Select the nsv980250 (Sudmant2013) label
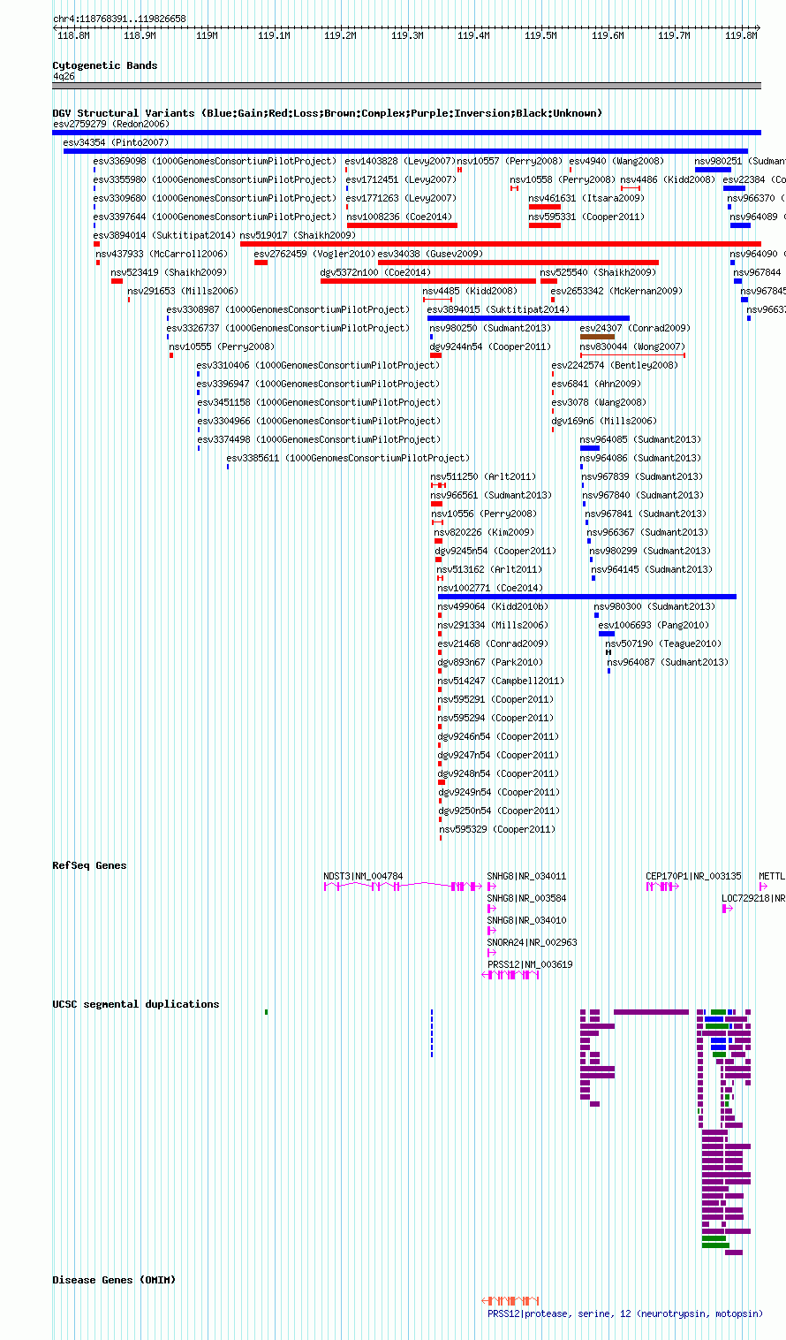Viewport: 786px width, 1340px height. [x=491, y=328]
